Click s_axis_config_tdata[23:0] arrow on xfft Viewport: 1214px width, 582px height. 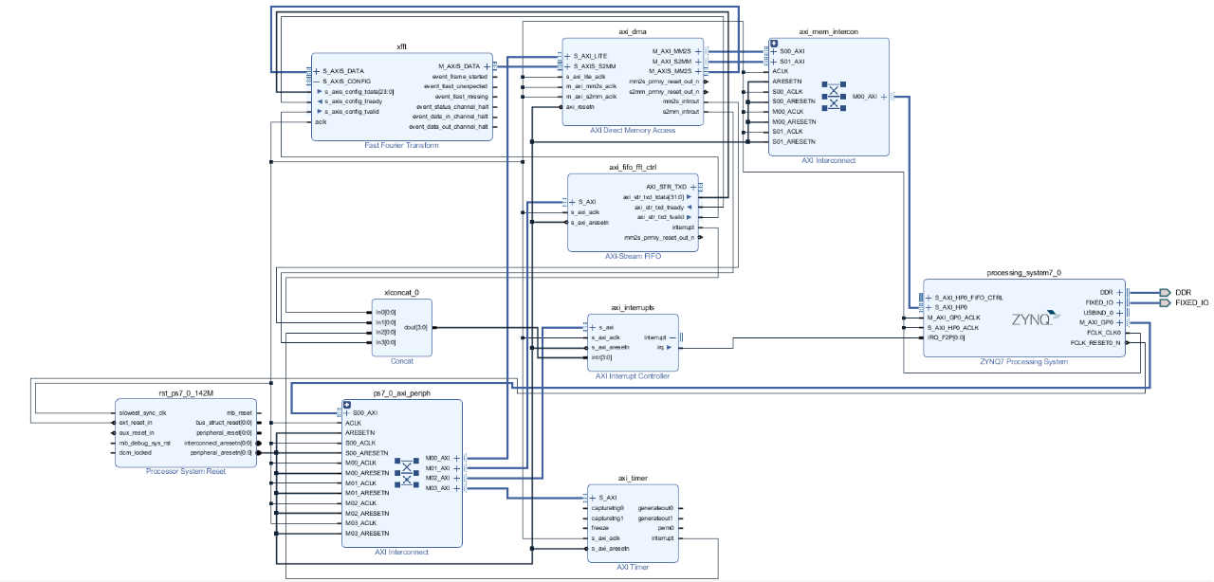click(x=320, y=92)
